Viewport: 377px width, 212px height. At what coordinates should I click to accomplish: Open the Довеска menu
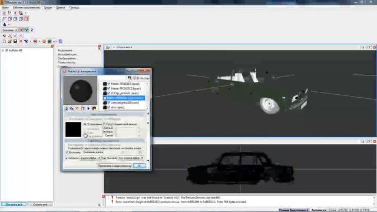coord(60,8)
